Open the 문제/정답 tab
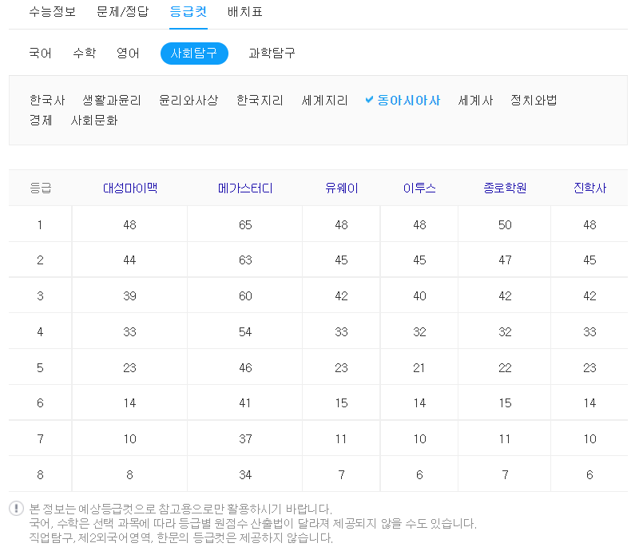 [x=123, y=12]
